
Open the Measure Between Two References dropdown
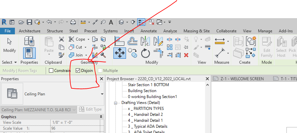click(x=228, y=53)
